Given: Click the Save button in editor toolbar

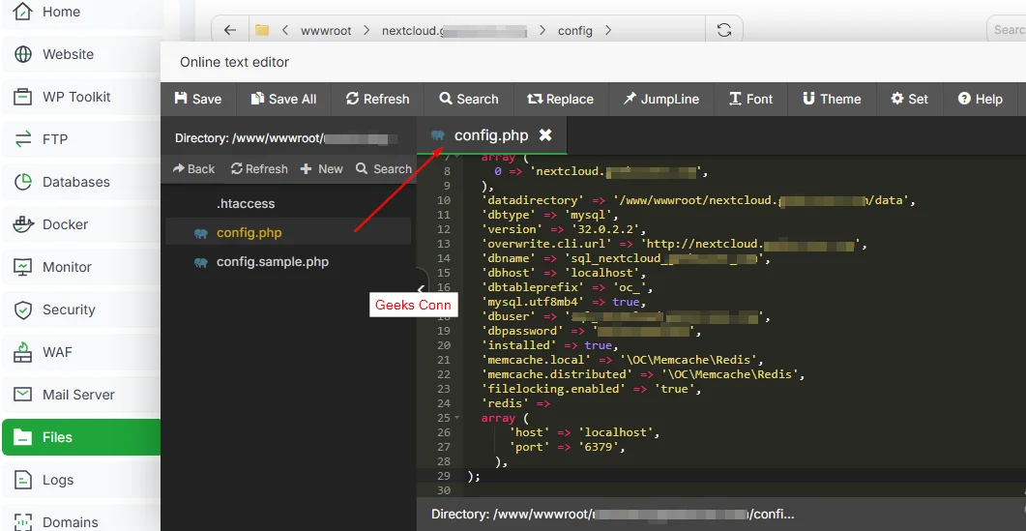Looking at the screenshot, I should [198, 99].
